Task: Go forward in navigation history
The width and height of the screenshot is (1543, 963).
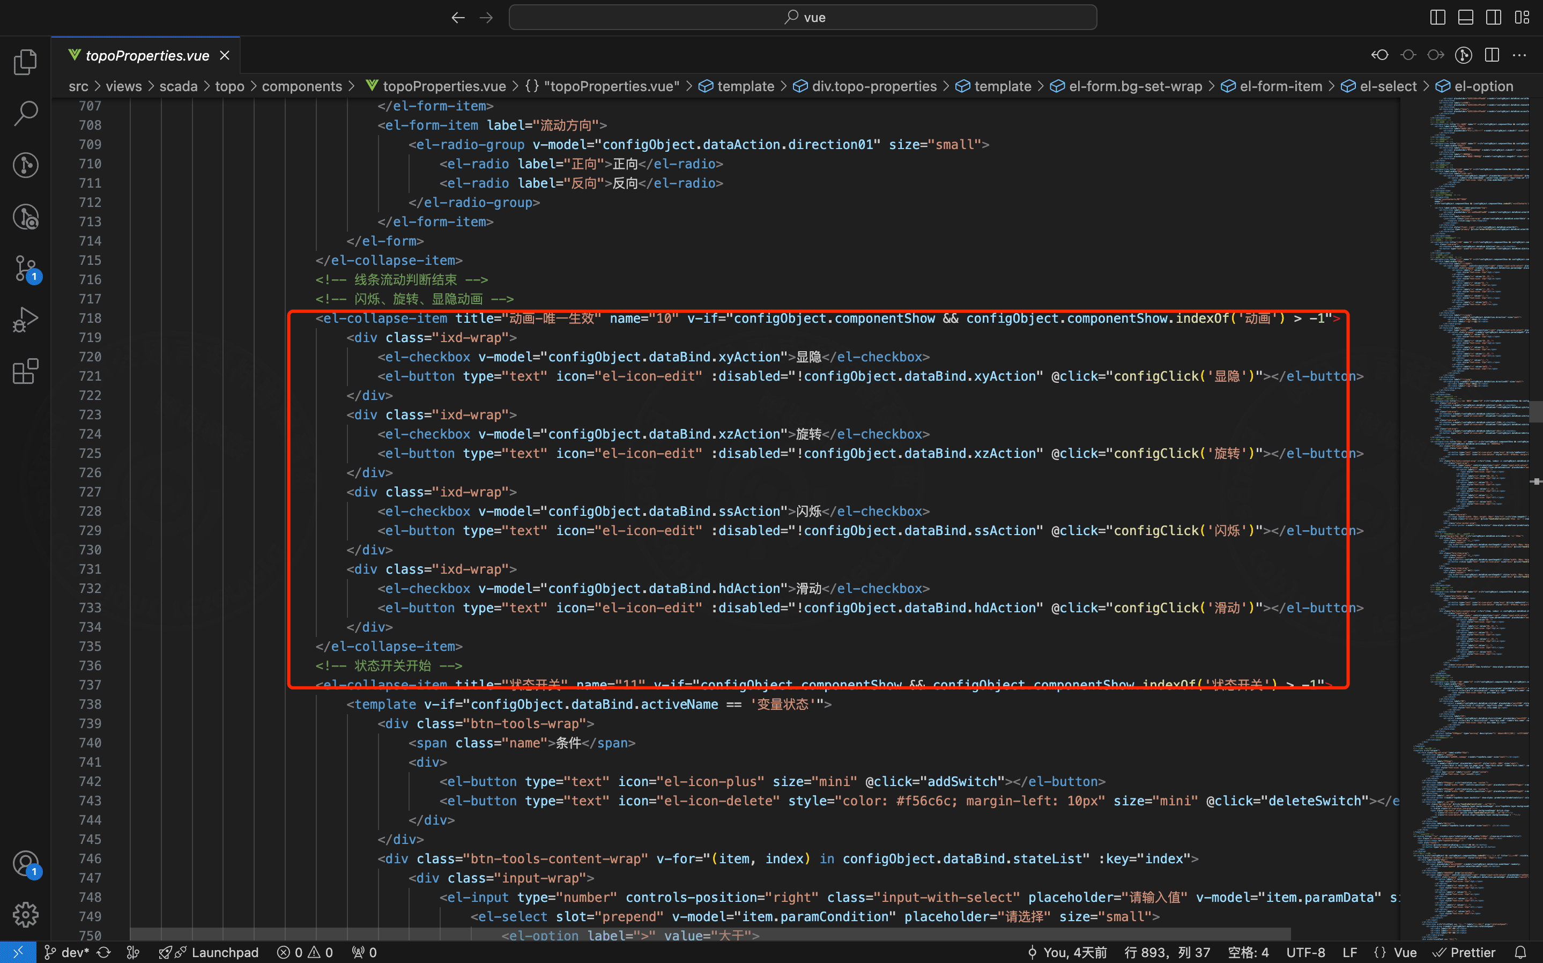Action: (x=486, y=18)
